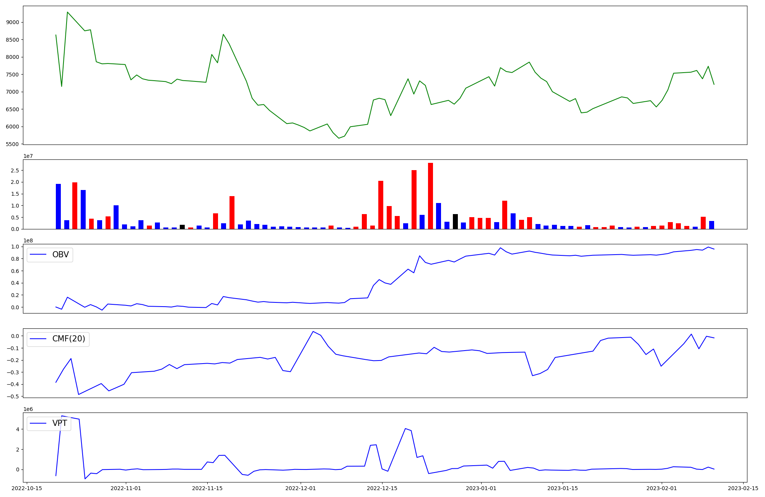Click the CMF line's highest peak
The height and width of the screenshot is (497, 765).
[313, 331]
